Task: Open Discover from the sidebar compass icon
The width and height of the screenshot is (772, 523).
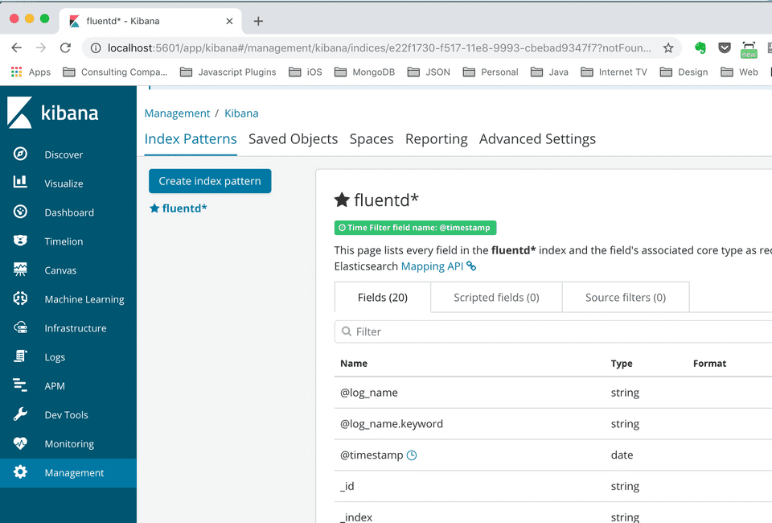Action: pyautogui.click(x=21, y=154)
